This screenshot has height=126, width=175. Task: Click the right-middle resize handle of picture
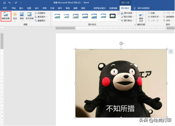point(167,83)
